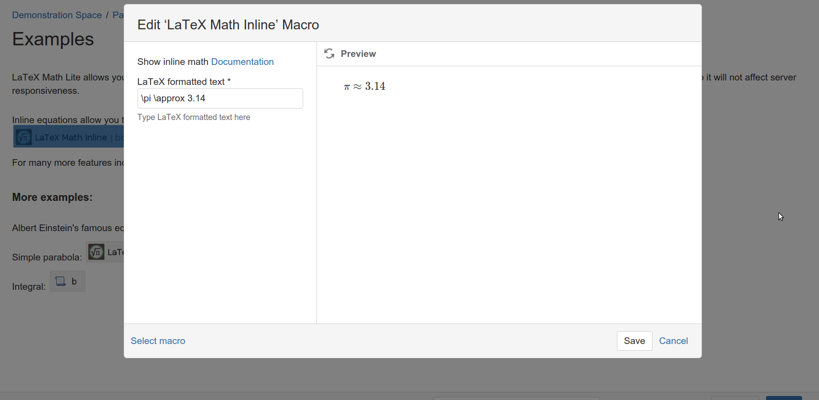
Task: Select the Simple parabola macro icon
Action: point(96,252)
